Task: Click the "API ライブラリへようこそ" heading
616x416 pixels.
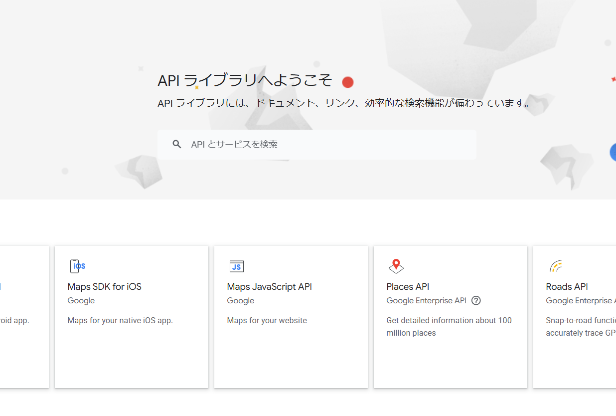Action: pyautogui.click(x=244, y=80)
